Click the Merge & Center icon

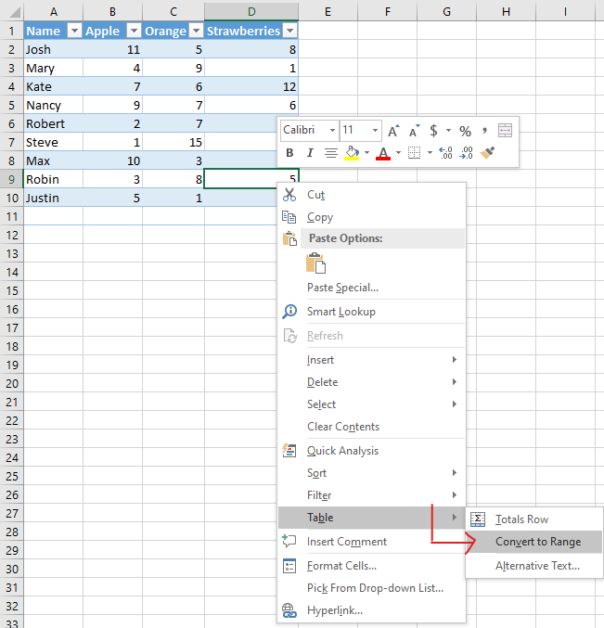click(505, 131)
